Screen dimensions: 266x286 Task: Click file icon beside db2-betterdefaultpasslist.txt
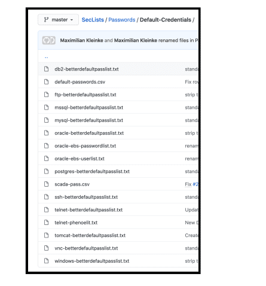click(x=46, y=69)
